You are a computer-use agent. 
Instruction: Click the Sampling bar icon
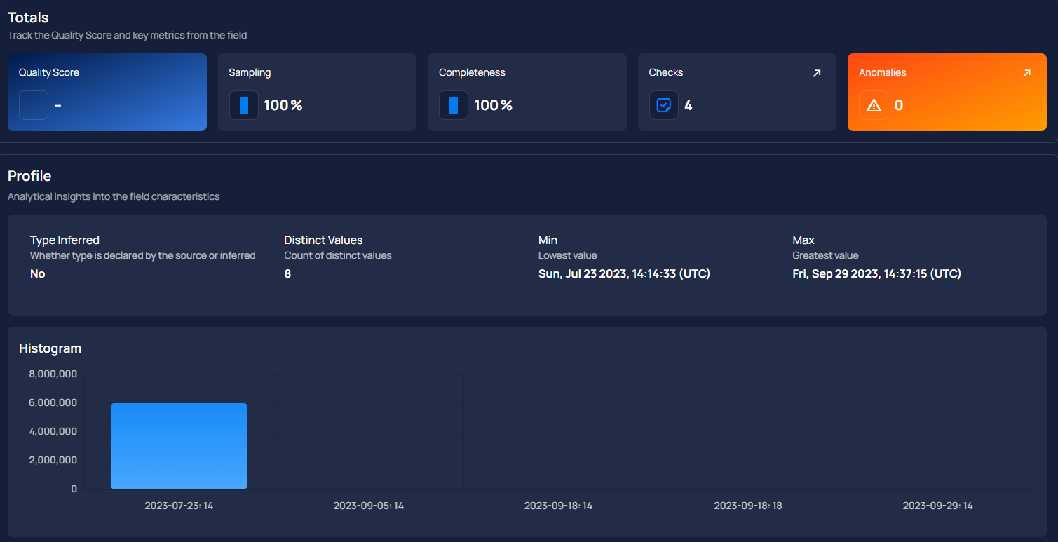click(x=243, y=105)
